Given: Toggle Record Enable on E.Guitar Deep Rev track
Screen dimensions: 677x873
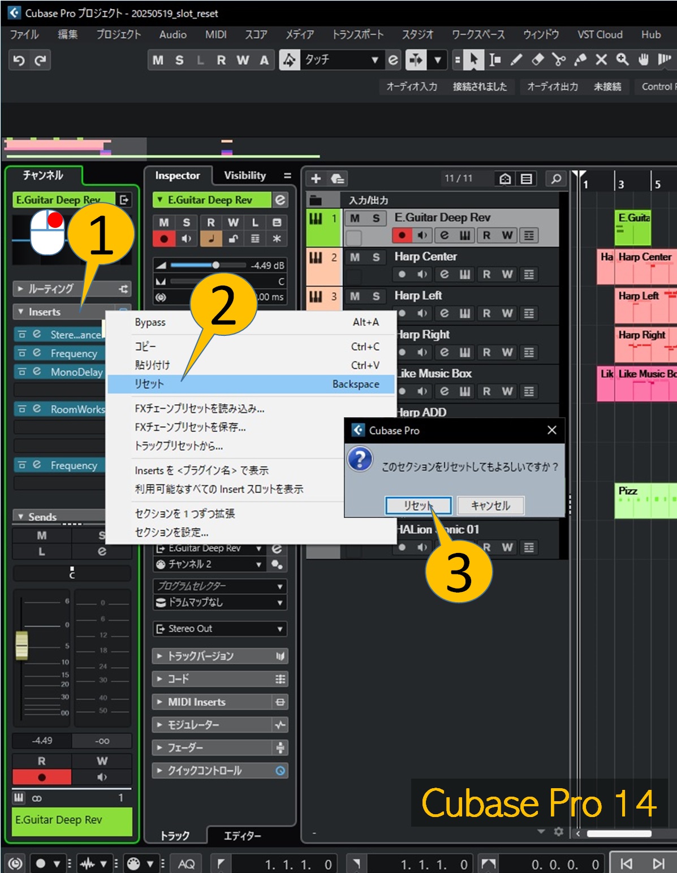Looking at the screenshot, I should (x=402, y=235).
